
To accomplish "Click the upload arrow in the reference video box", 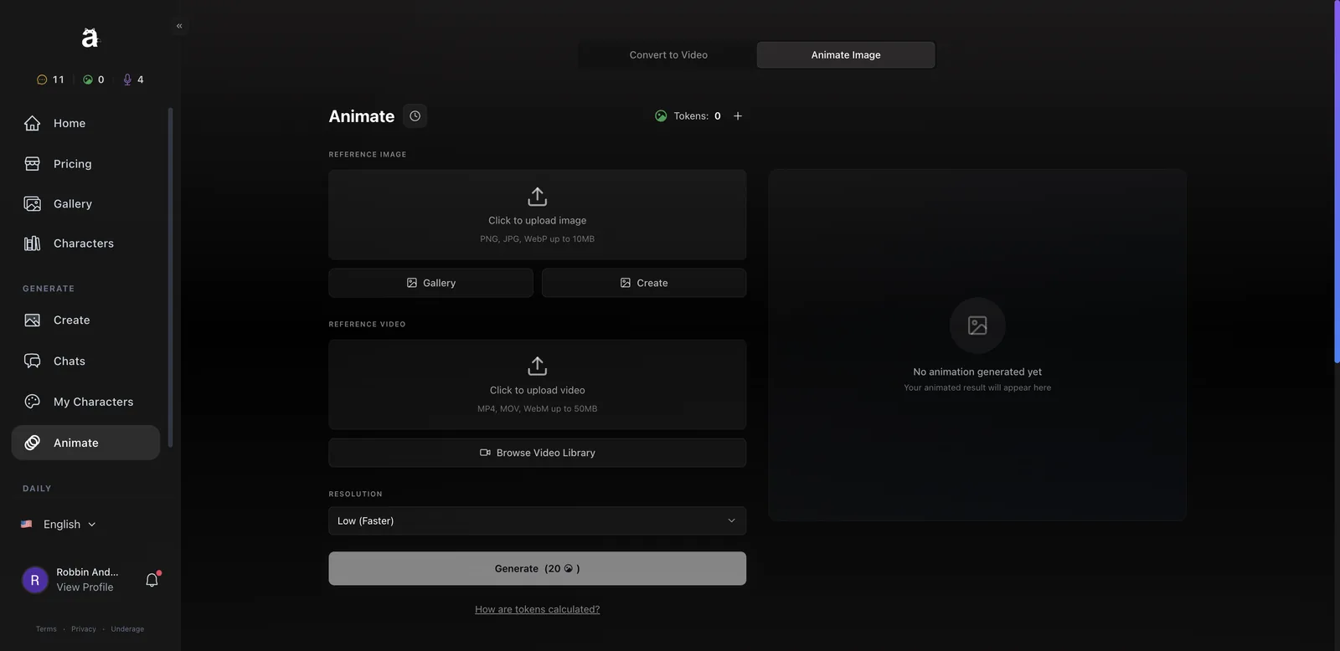I will click(x=538, y=366).
